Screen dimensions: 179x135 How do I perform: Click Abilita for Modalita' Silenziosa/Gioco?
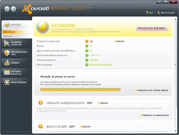[x=103, y=103]
